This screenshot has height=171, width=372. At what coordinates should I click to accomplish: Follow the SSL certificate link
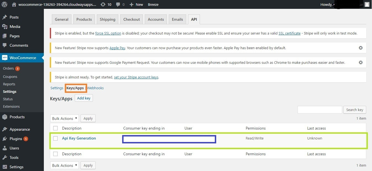[x=290, y=33]
